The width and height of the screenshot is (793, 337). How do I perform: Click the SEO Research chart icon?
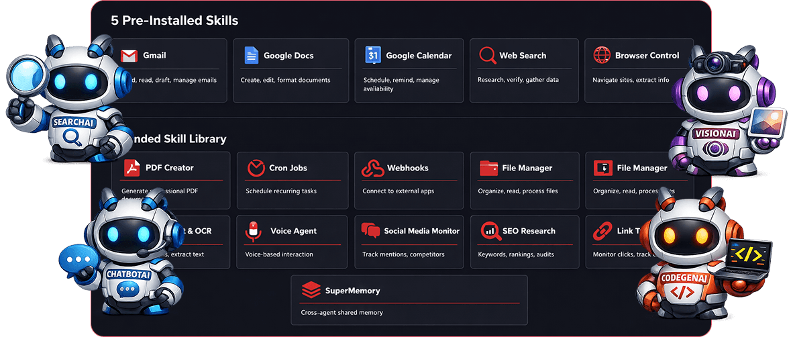click(488, 231)
